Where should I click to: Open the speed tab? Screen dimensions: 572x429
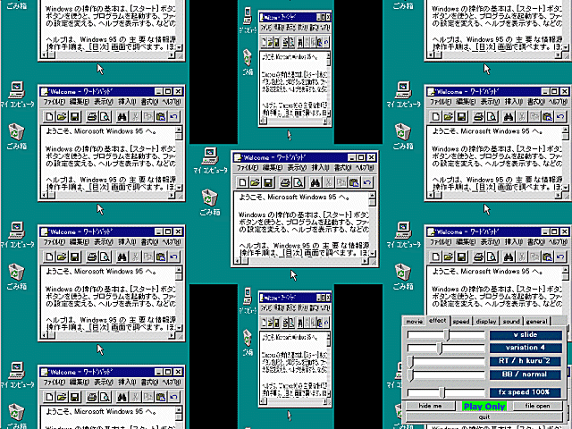point(461,322)
